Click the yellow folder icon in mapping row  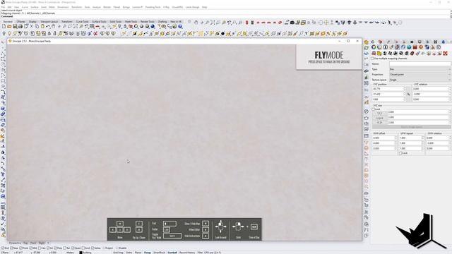coord(379,54)
